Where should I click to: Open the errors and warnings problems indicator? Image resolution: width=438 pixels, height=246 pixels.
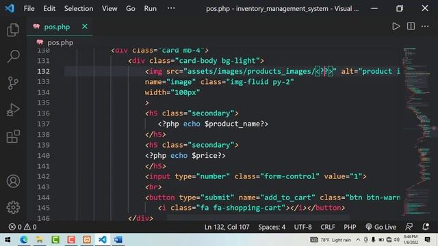23,227
